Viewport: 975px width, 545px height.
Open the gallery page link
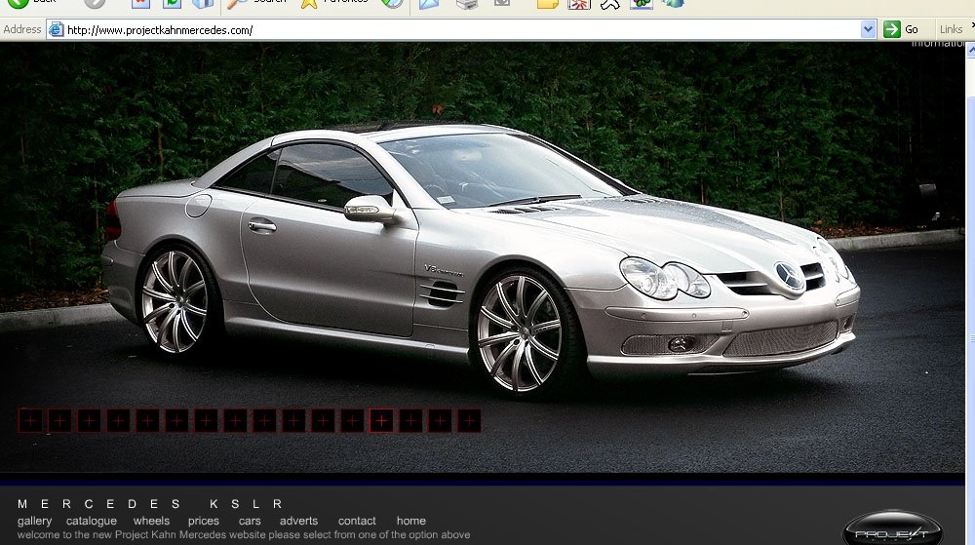coord(34,521)
